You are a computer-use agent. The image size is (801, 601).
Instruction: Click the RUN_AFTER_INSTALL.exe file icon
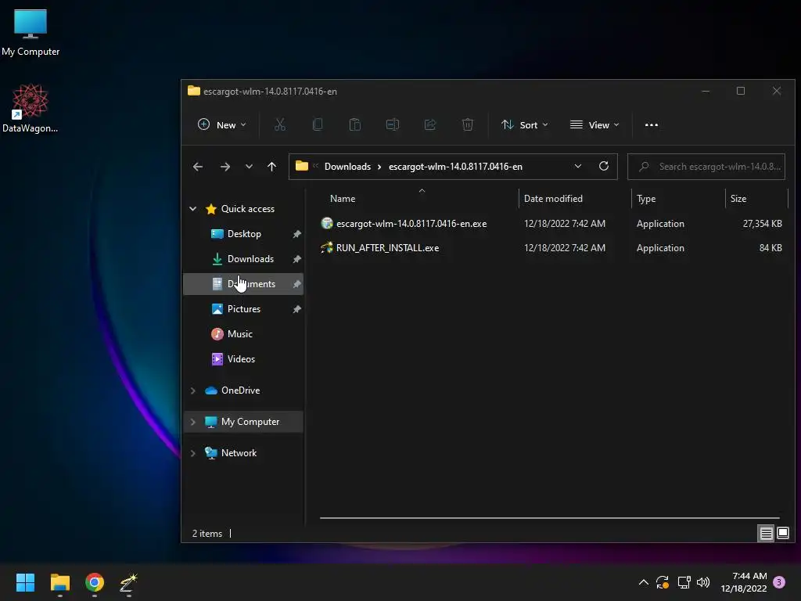pos(326,248)
